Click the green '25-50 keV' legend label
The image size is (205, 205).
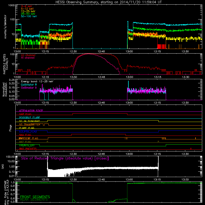pyautogui.click(x=28, y=14)
